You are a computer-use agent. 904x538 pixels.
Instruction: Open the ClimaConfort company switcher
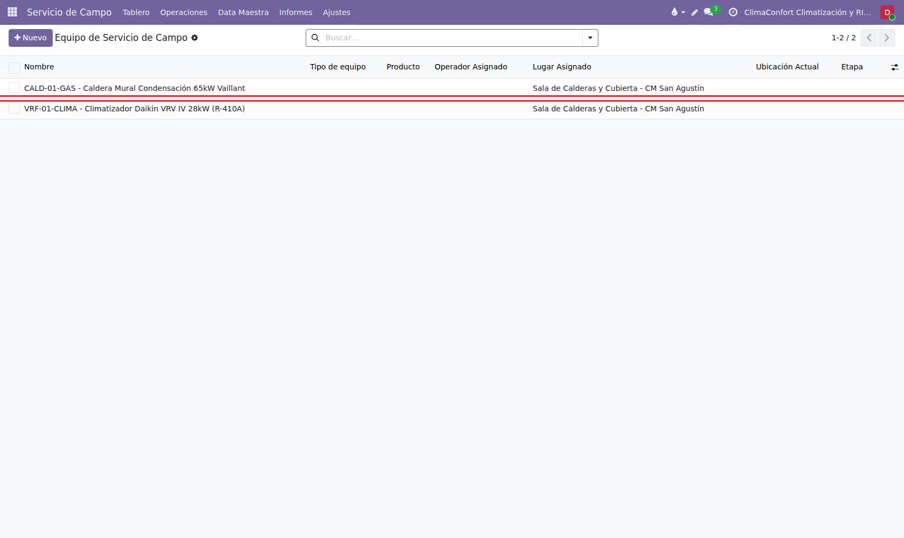pos(807,12)
